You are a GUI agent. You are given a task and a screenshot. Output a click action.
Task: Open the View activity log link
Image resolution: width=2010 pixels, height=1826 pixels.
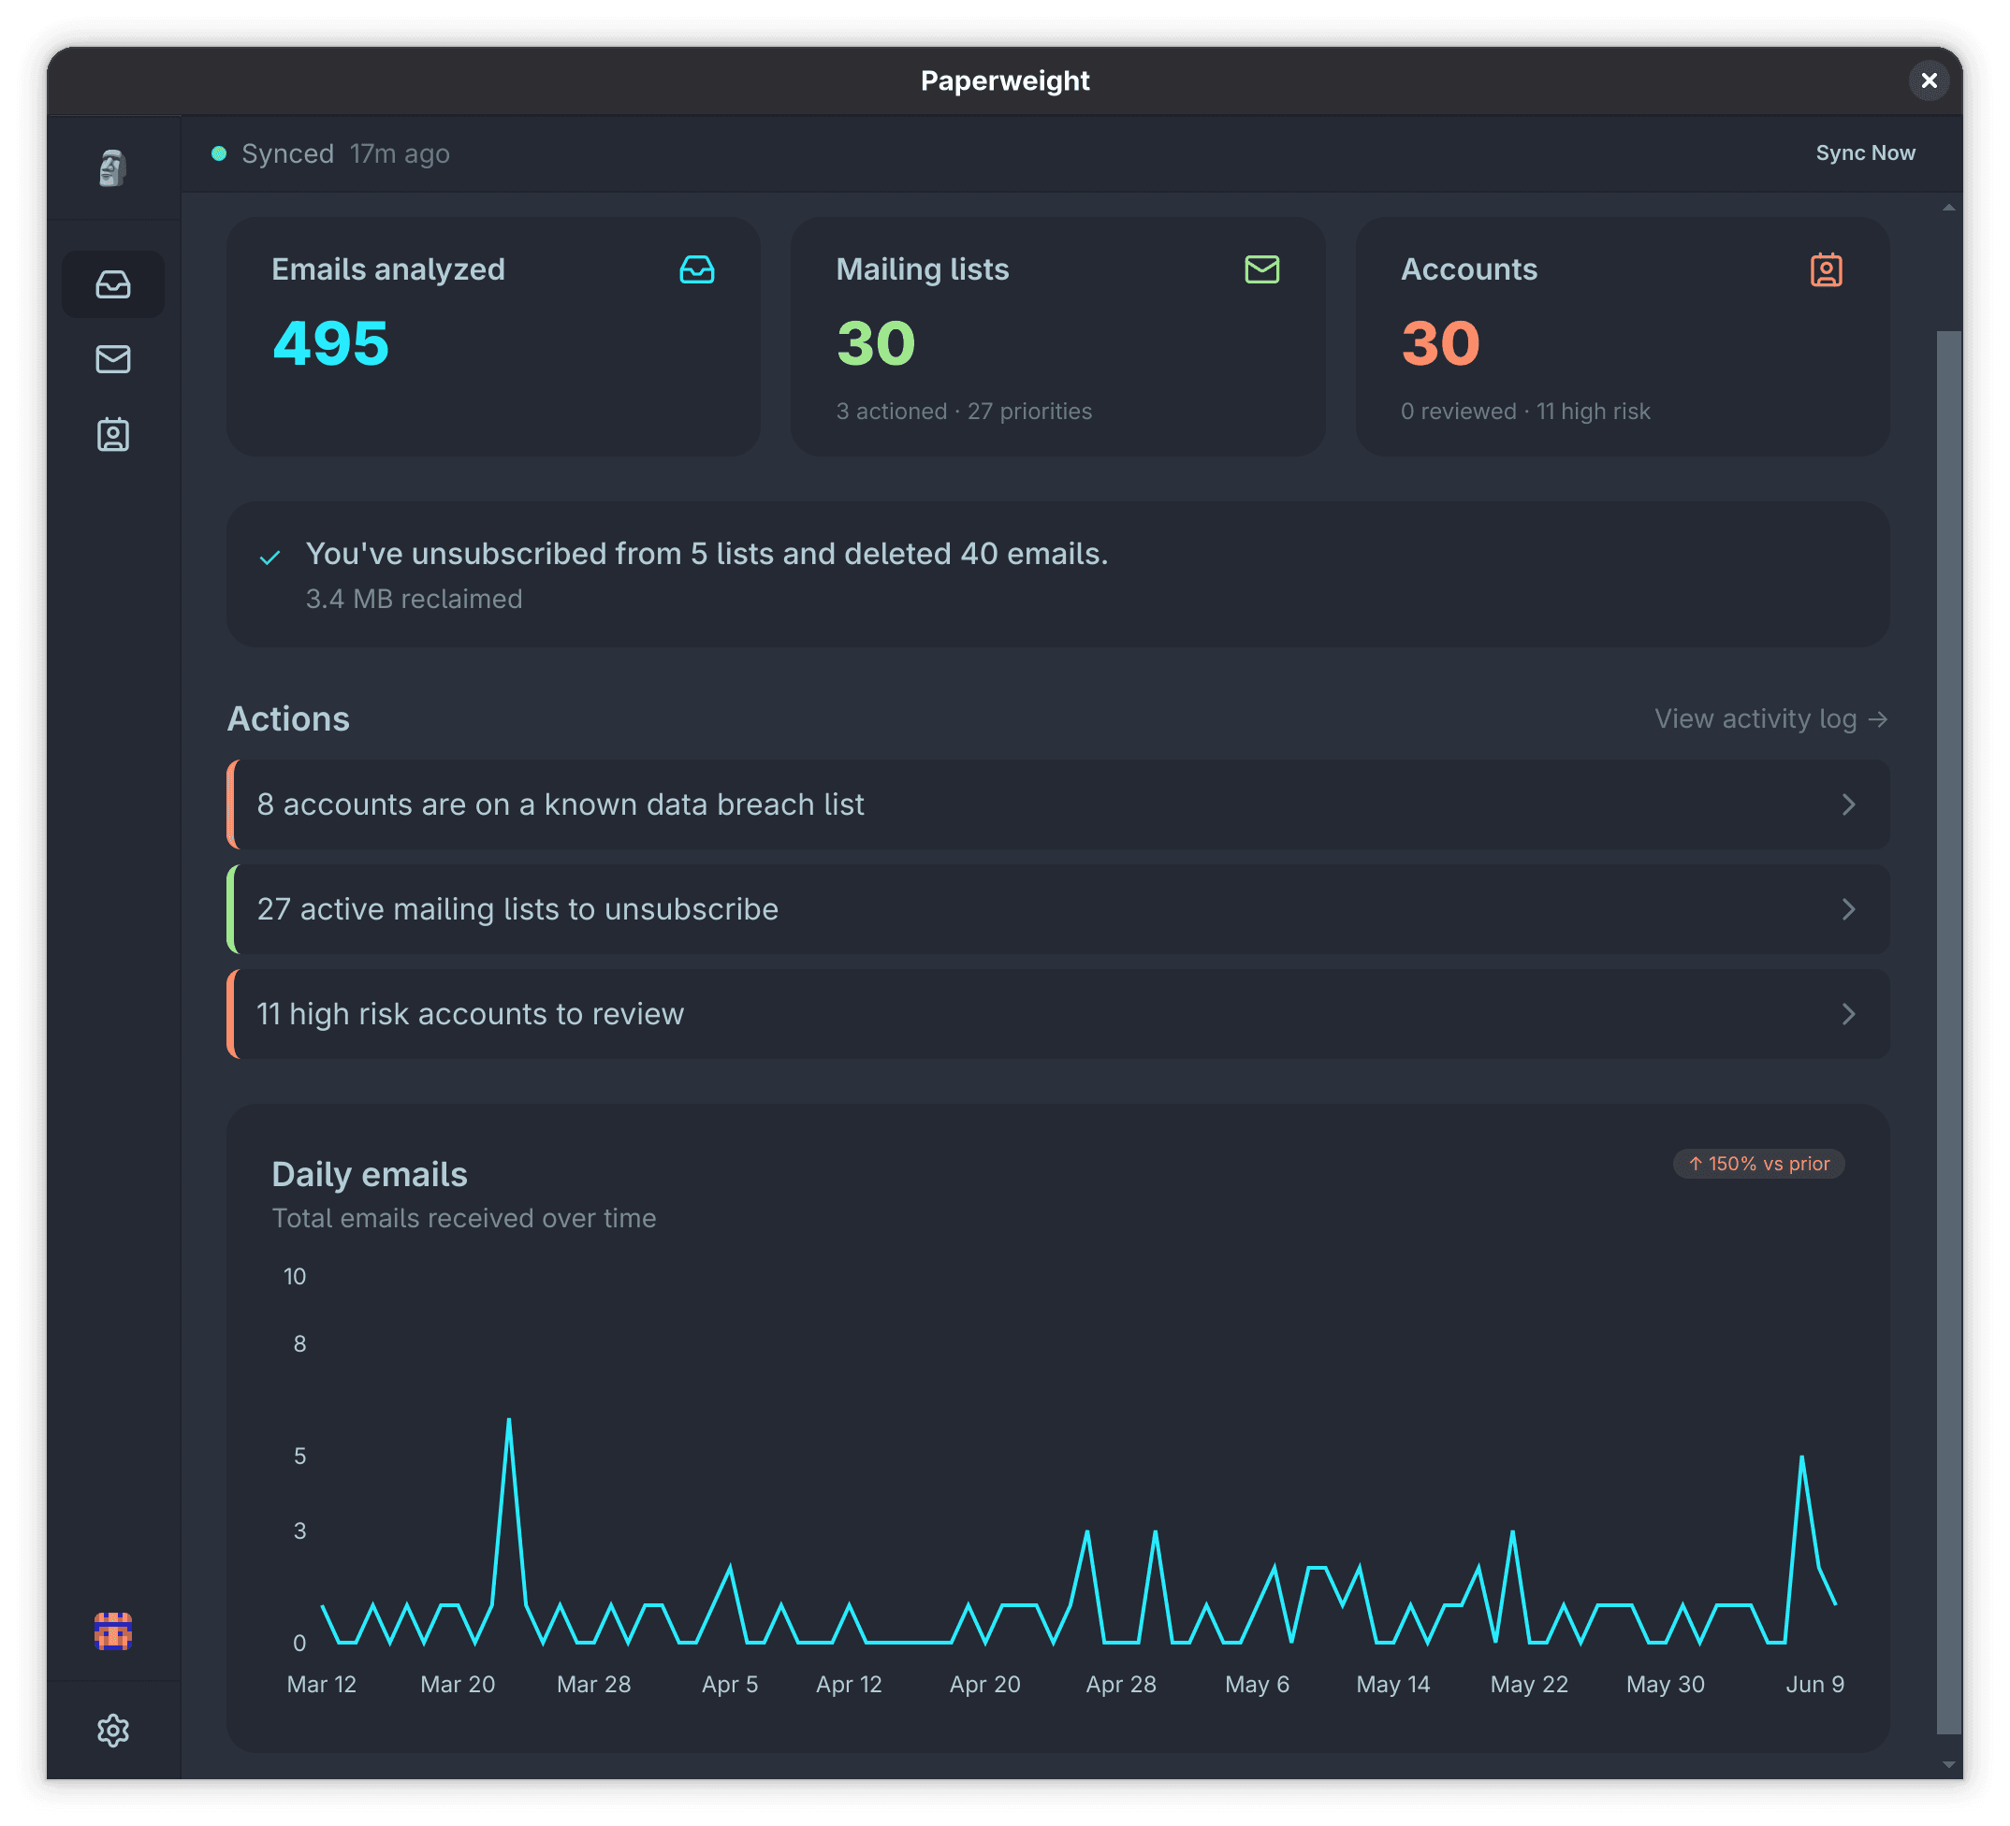click(1770, 718)
